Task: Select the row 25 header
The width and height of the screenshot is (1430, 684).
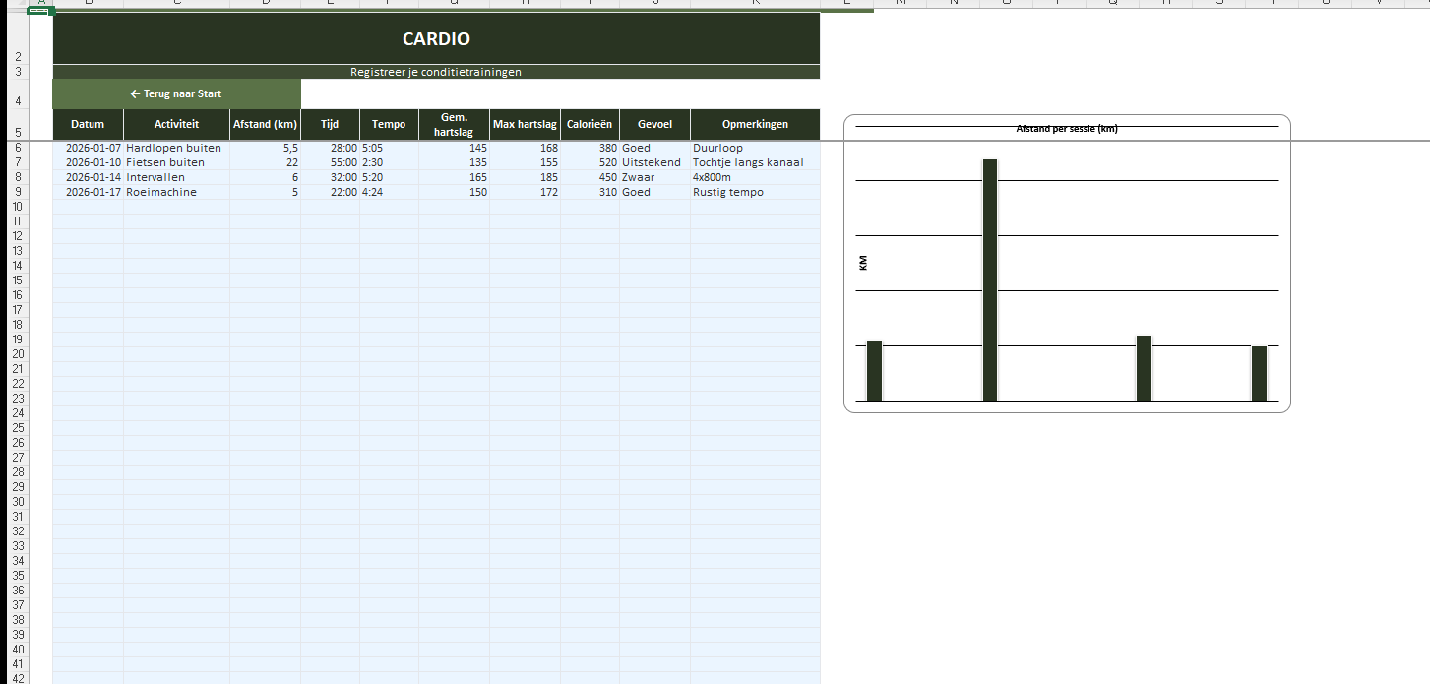Action: tap(16, 428)
